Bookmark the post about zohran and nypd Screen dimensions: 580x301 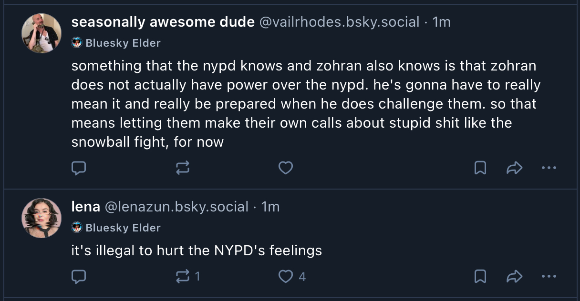pyautogui.click(x=480, y=168)
